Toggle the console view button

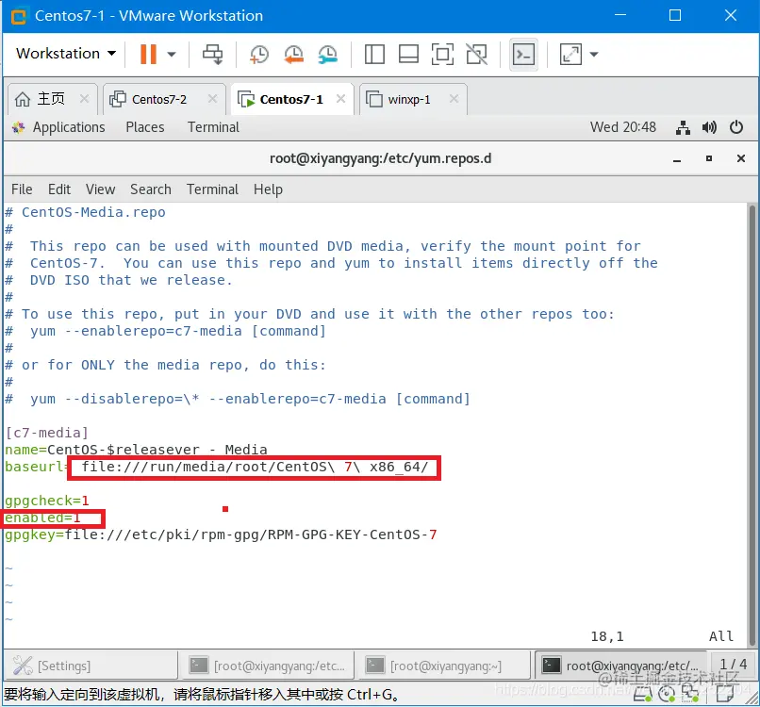tap(523, 55)
